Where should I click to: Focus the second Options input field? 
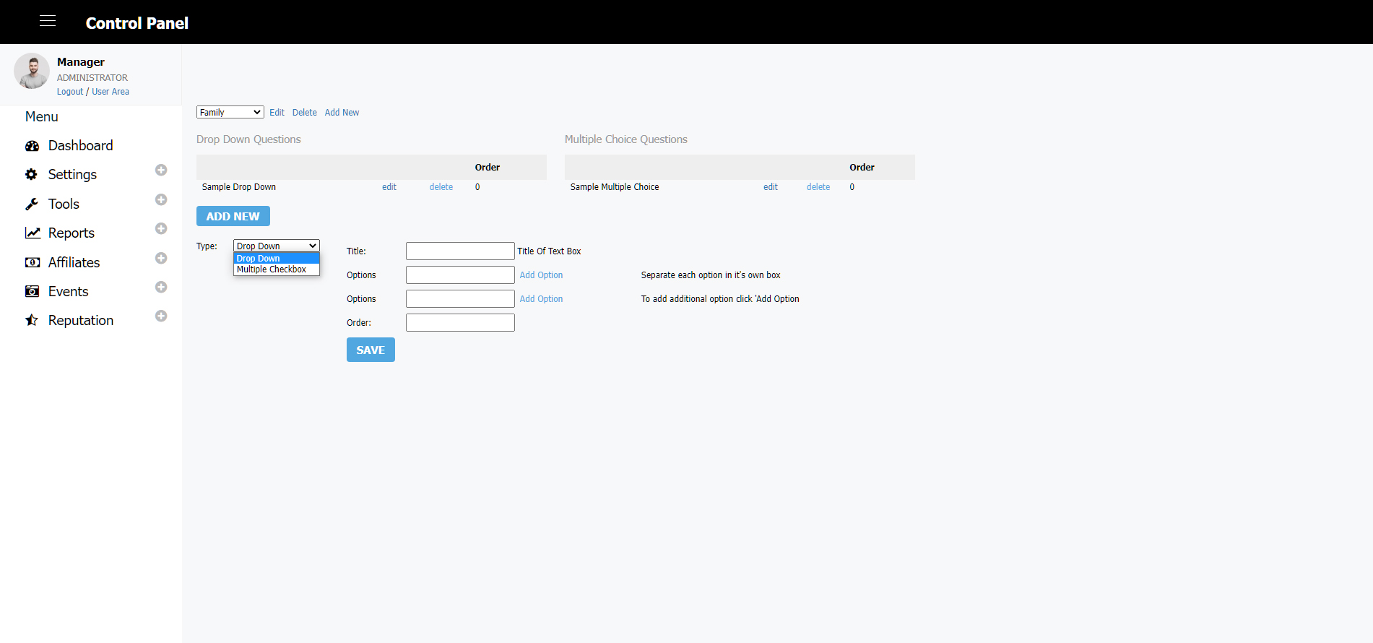[460, 298]
